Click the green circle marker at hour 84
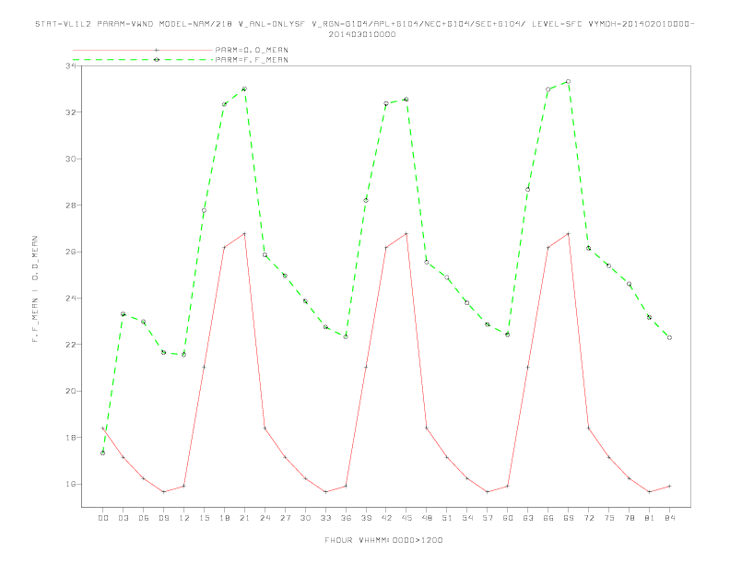This screenshot has height=564, width=730. tap(669, 338)
